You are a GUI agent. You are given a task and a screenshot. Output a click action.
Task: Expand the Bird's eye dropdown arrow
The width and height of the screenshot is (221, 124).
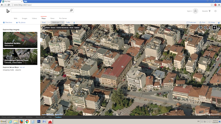63,22
